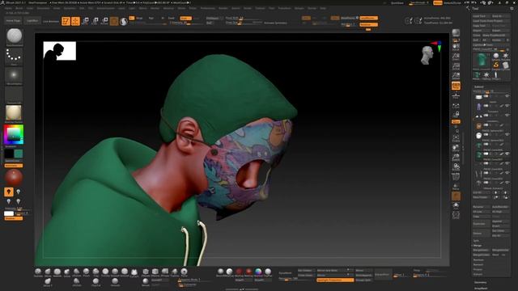Expand the Extract subsection

[x=478, y=274]
